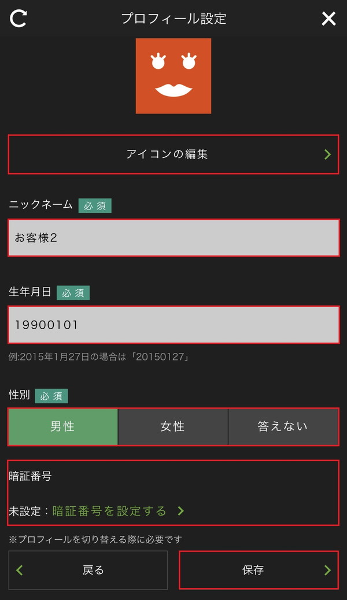Go back with the 戻る button
The height and width of the screenshot is (600, 347).
88,570
